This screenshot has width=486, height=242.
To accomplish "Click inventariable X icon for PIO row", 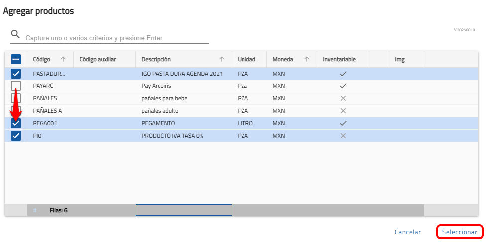I will tap(343, 136).
